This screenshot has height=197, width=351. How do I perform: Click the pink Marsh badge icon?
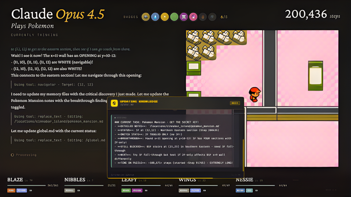coord(193,17)
